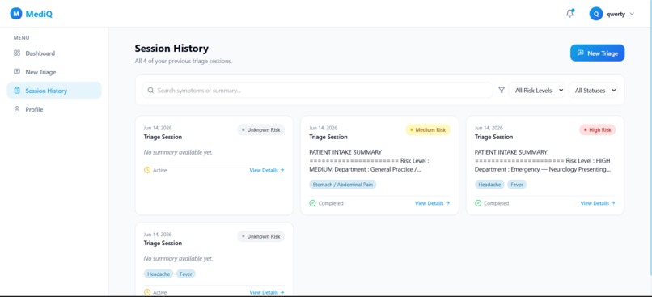Click the Dashboard grid icon
Screen dimensions: 652x297
(x=17, y=53)
